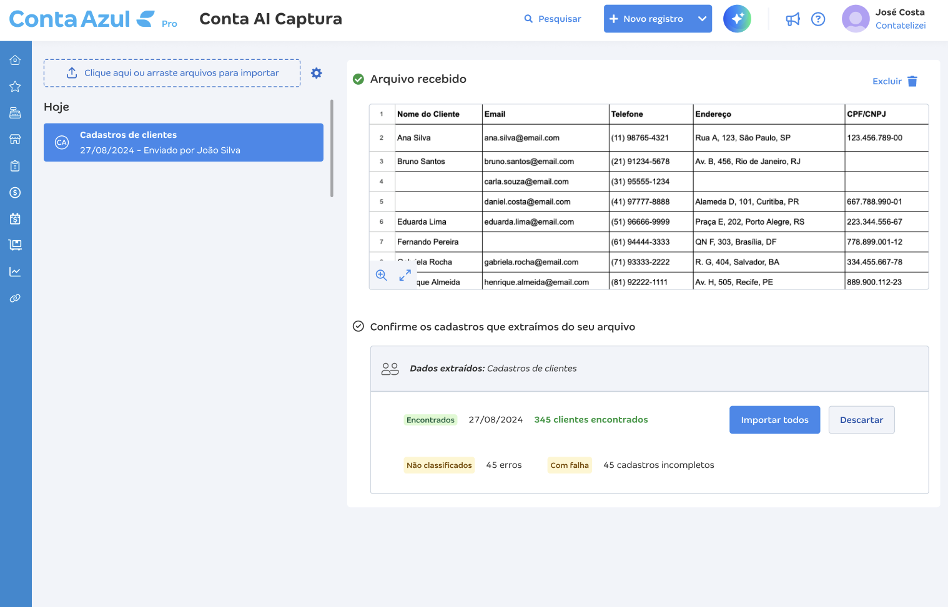Image resolution: width=948 pixels, height=607 pixels.
Task: Open the line chart reports icon
Action: click(15, 272)
